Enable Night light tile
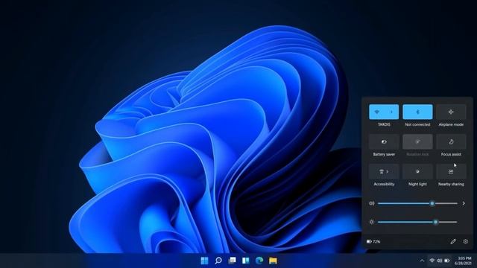Viewport: 477px width, 268px height. (417, 171)
